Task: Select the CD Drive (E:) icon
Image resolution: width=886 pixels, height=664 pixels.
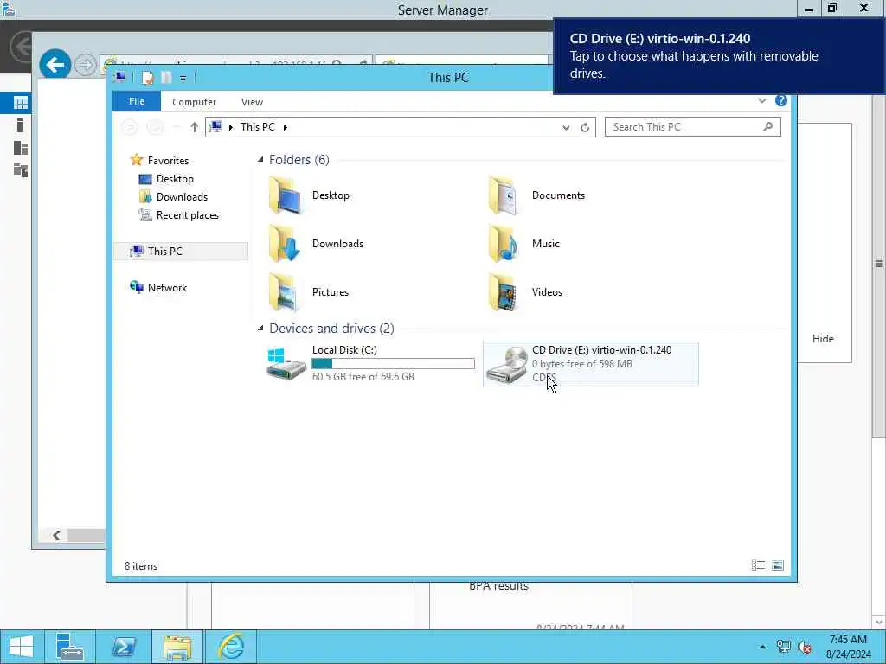Action: pos(507,364)
